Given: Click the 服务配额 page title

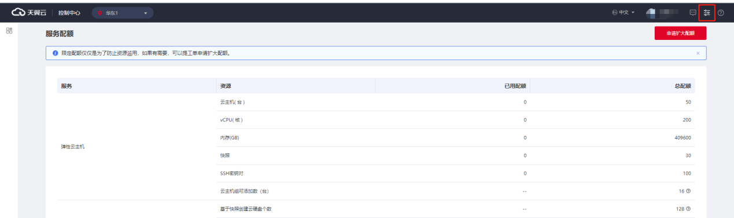Looking at the screenshot, I should tap(60, 34).
